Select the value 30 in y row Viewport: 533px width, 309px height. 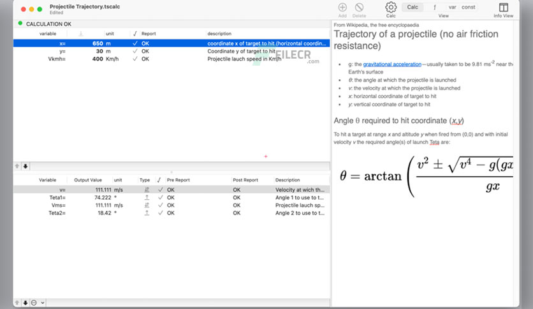[99, 51]
